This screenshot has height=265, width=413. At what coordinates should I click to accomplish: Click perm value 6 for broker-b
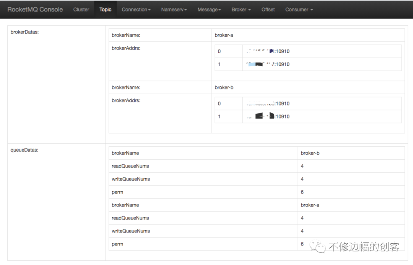click(302, 192)
